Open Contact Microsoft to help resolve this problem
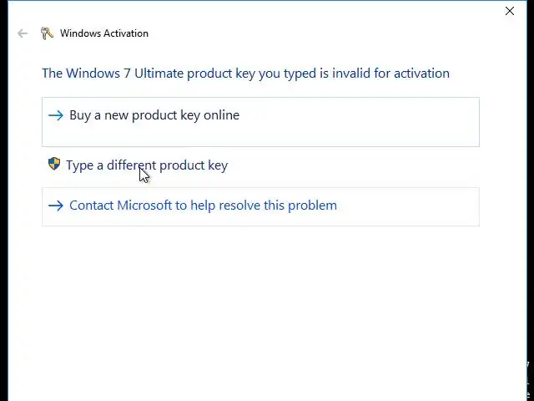534x401 pixels. (x=203, y=206)
